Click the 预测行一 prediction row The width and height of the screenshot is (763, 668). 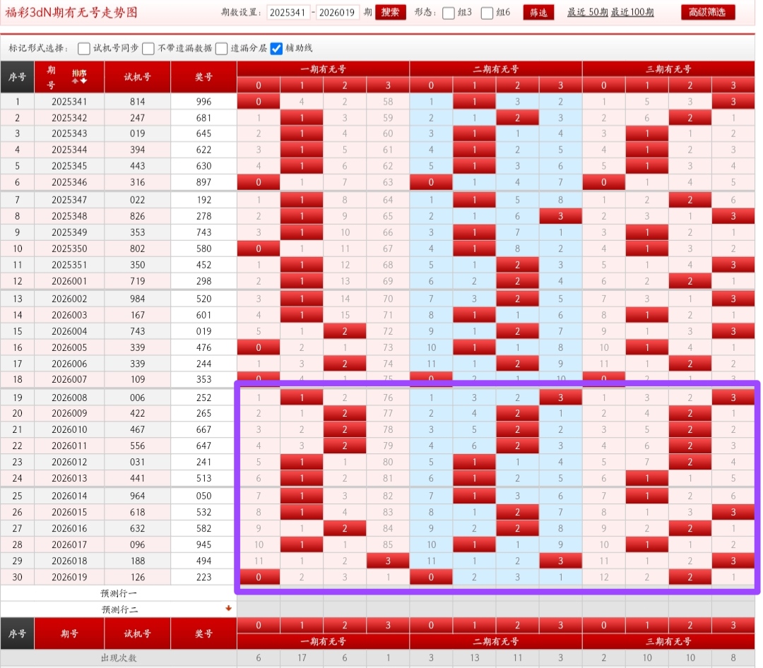[119, 593]
